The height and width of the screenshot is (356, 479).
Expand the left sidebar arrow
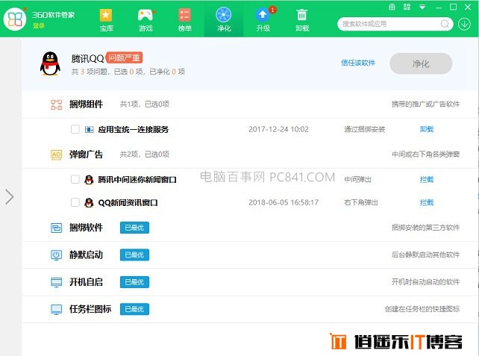(x=10, y=196)
